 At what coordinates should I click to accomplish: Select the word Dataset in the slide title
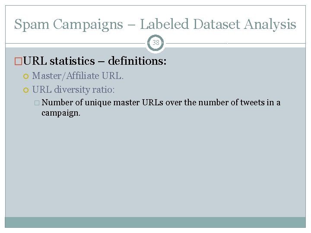pyautogui.click(x=216, y=24)
